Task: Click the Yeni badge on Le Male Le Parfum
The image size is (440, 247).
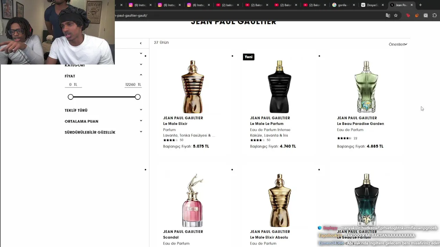Action: [249, 57]
